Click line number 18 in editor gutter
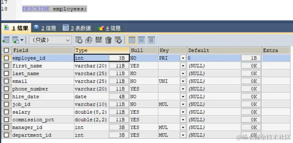 (4, 9)
